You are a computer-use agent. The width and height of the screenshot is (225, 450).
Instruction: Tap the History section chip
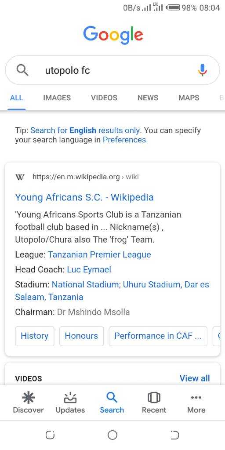34,336
